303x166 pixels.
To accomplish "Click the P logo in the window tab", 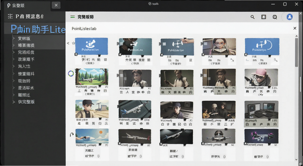I will click(8, 5).
